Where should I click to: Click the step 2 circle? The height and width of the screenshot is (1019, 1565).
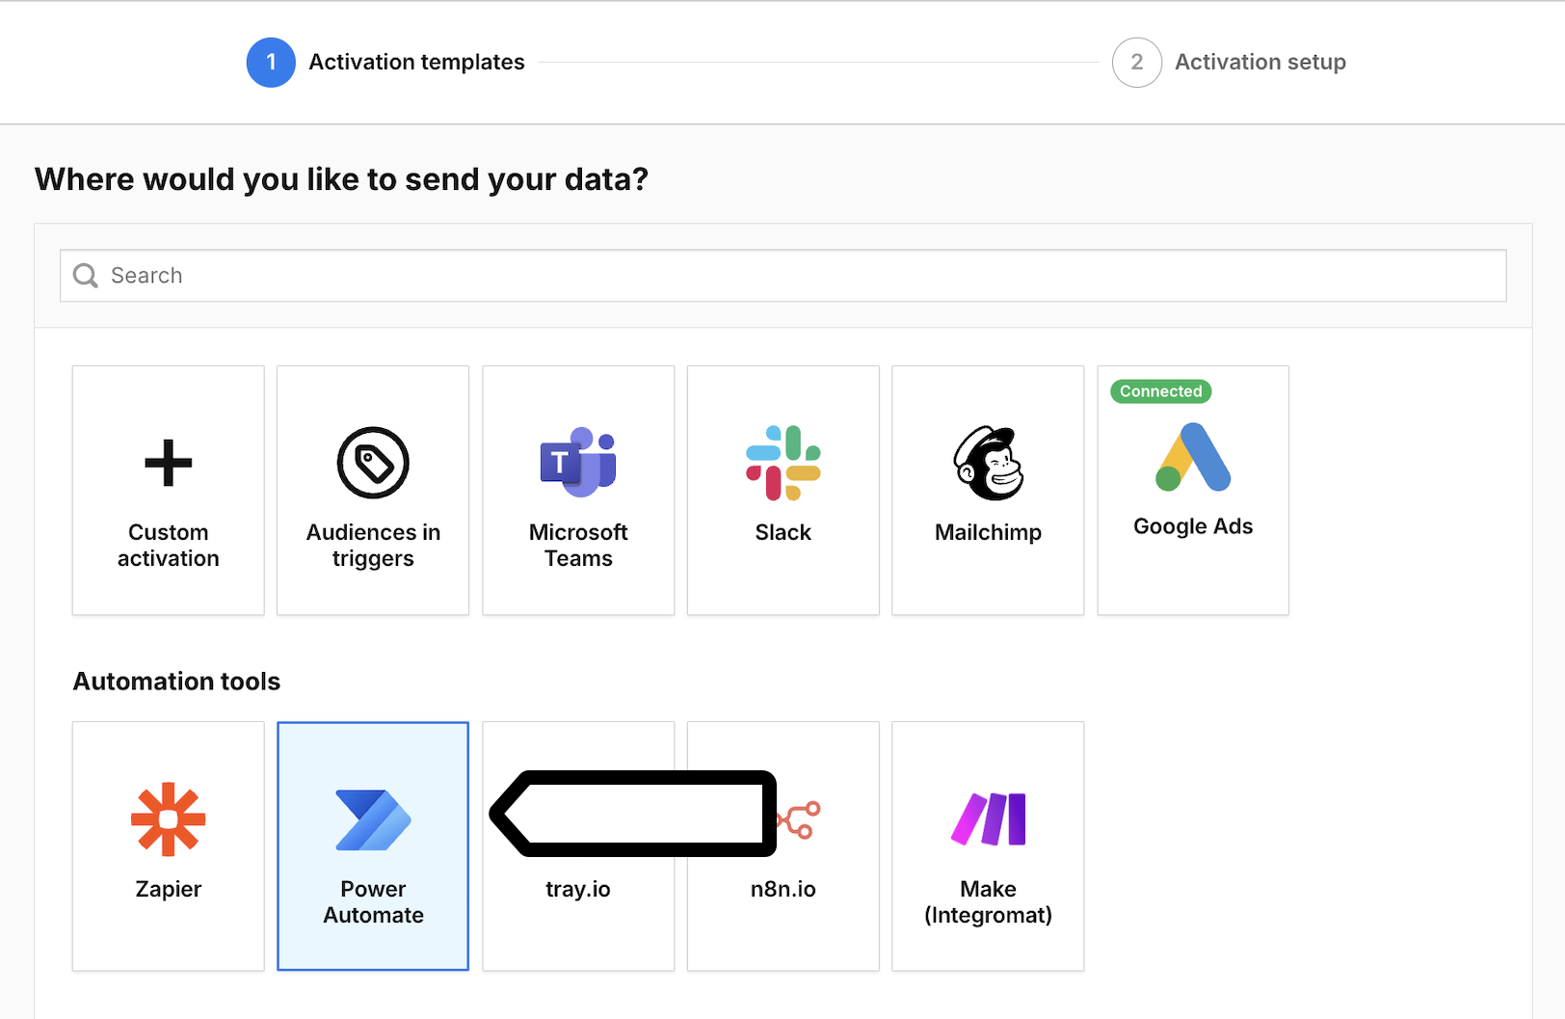point(1137,63)
